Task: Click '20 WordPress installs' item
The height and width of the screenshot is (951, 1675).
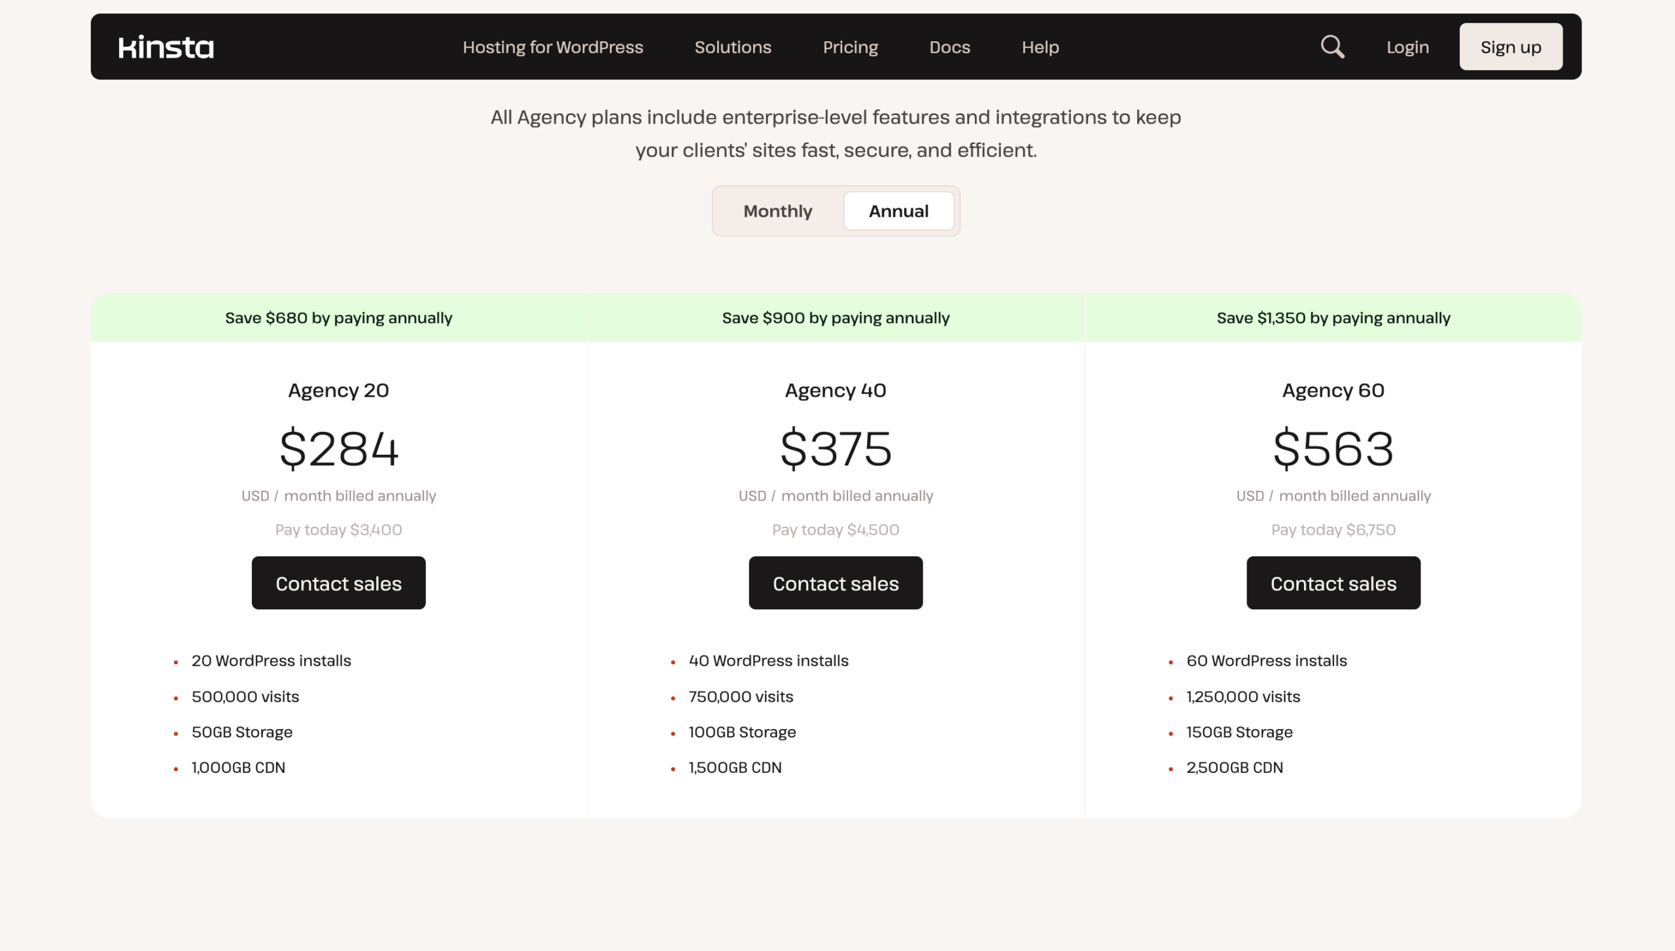Action: tap(271, 660)
